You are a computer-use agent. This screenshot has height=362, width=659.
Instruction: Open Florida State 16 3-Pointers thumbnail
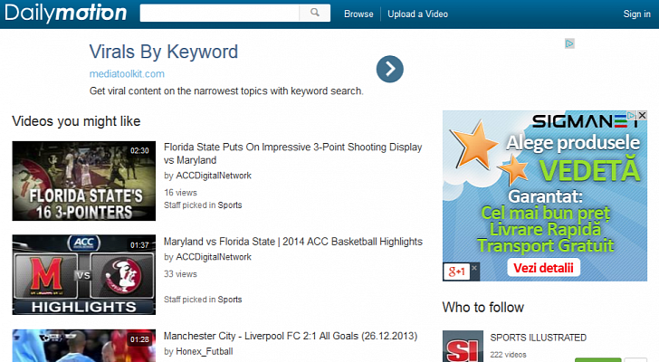click(x=82, y=181)
